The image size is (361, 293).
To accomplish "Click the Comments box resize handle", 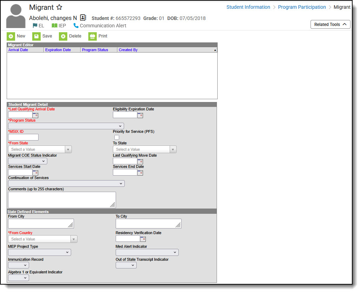I will click(x=113, y=205).
